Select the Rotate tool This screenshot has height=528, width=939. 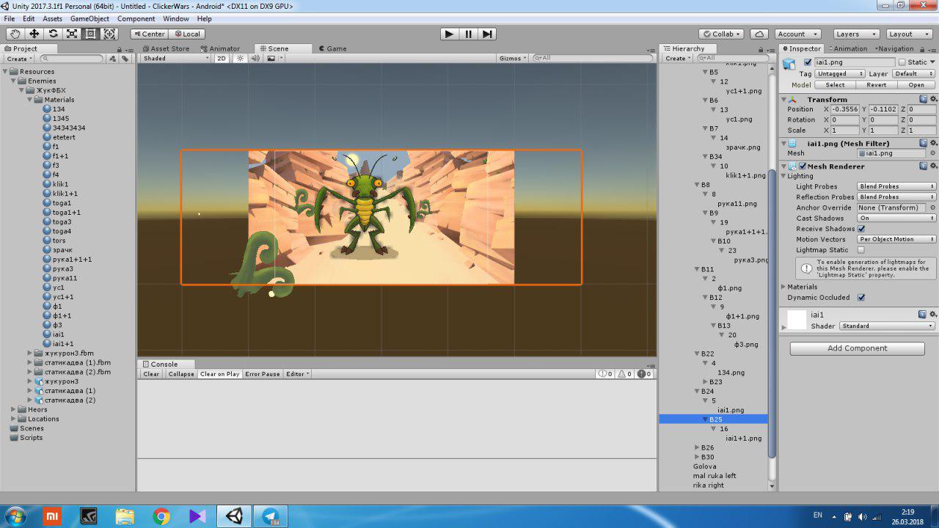point(54,34)
